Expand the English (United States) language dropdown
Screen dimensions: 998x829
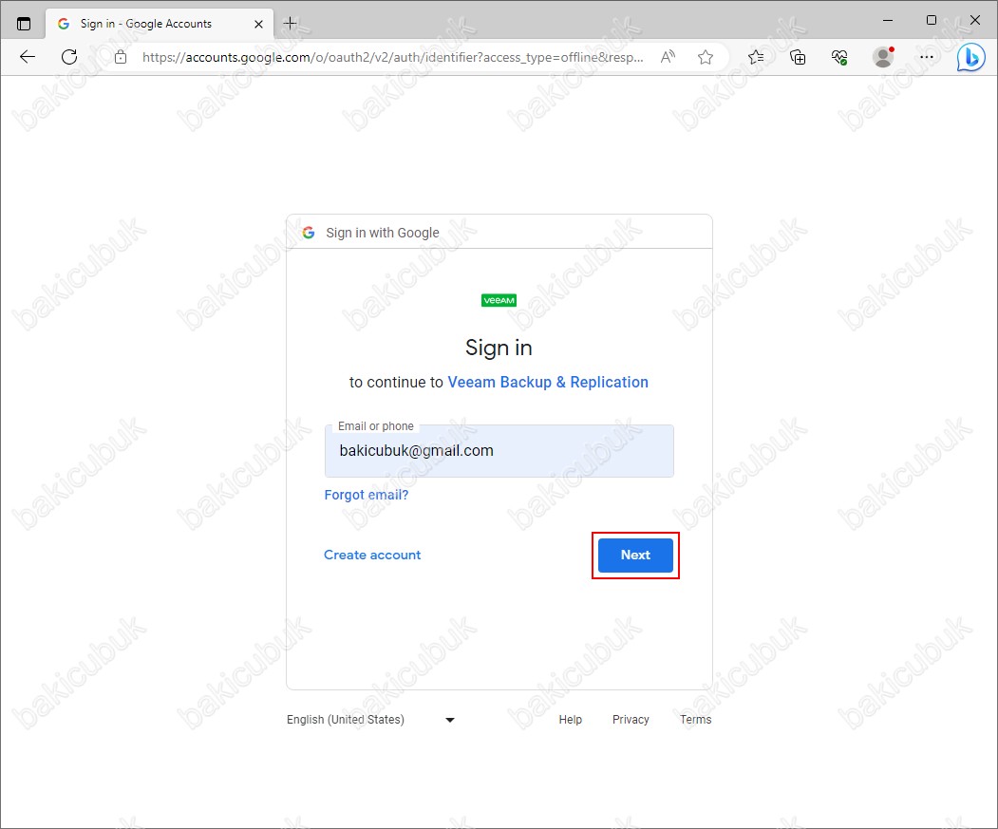tap(370, 720)
